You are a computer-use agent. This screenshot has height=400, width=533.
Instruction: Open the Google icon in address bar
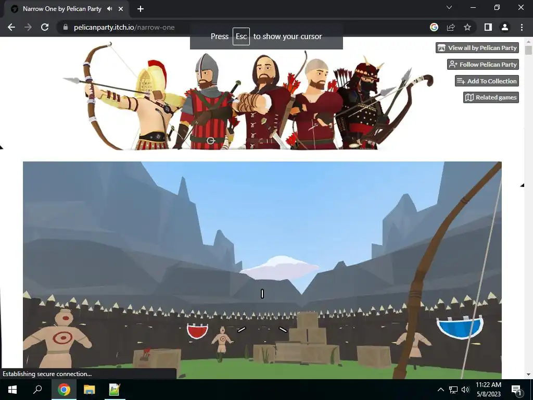coord(434,27)
